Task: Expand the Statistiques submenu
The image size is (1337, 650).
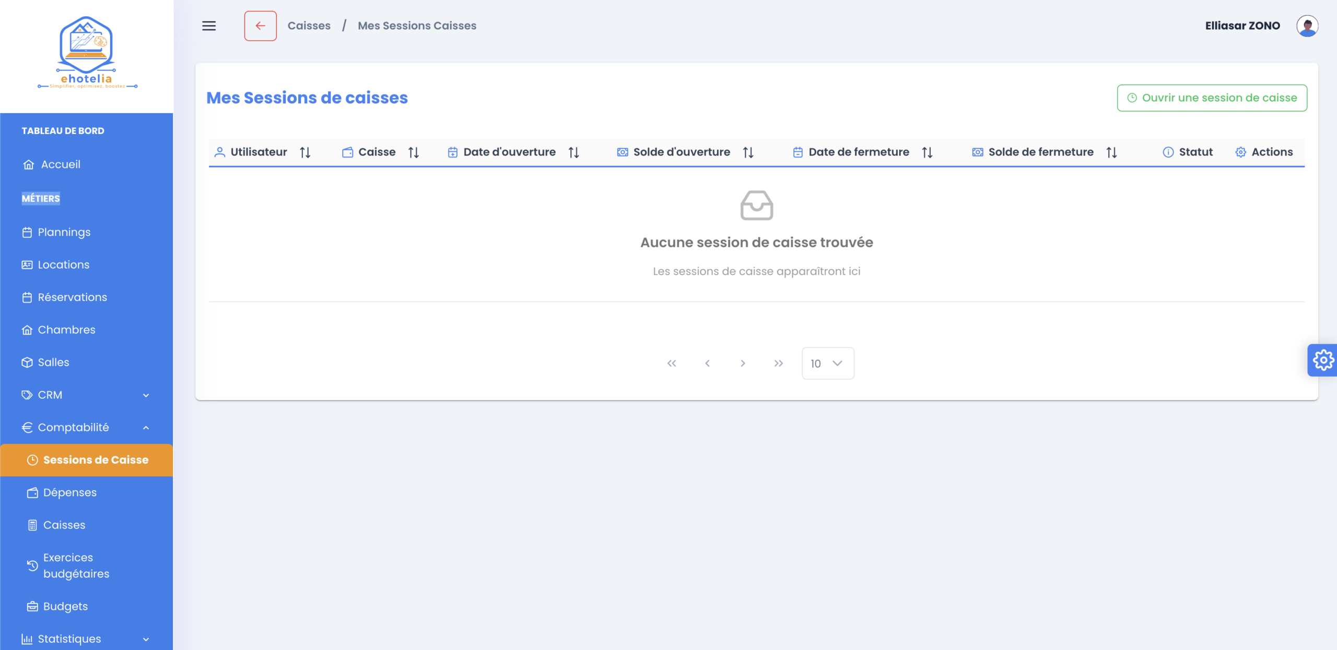Action: [x=146, y=639]
